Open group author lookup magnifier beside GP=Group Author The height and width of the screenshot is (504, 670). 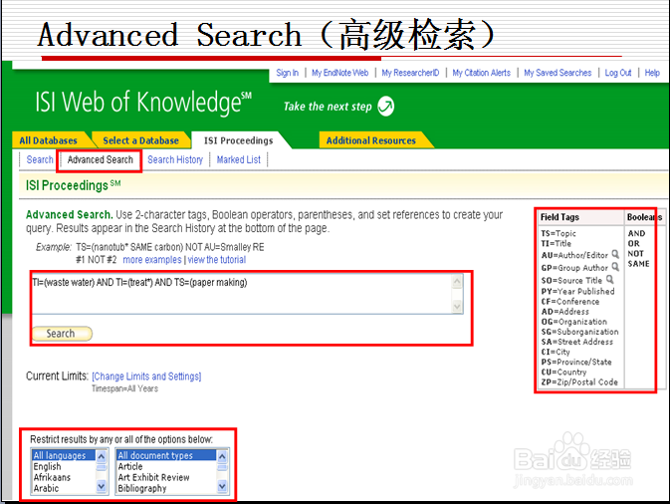[x=615, y=267]
